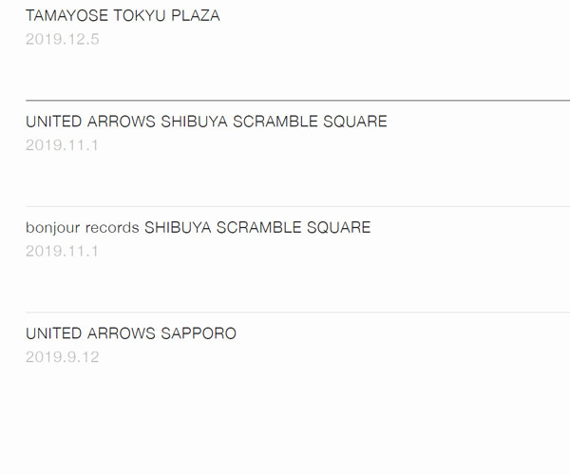Click "ARROWS" in the Sapporo entry

(121, 333)
